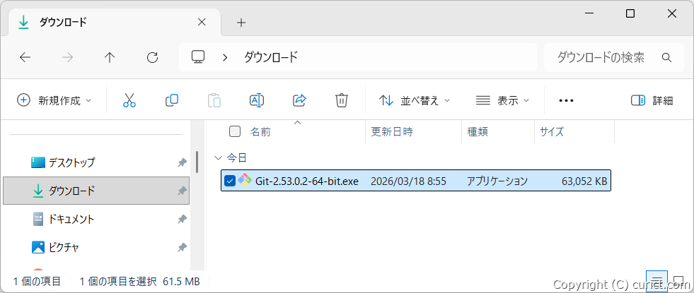Open a new tab with plus button
This screenshot has width=694, height=293.
point(241,22)
